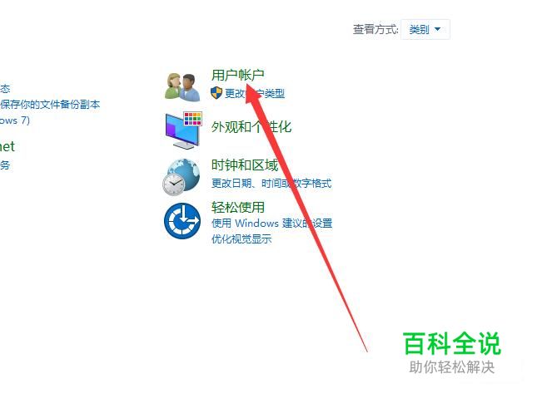The width and height of the screenshot is (542, 403).
Task: Open the green heading ending in 'net'
Action: [7, 146]
